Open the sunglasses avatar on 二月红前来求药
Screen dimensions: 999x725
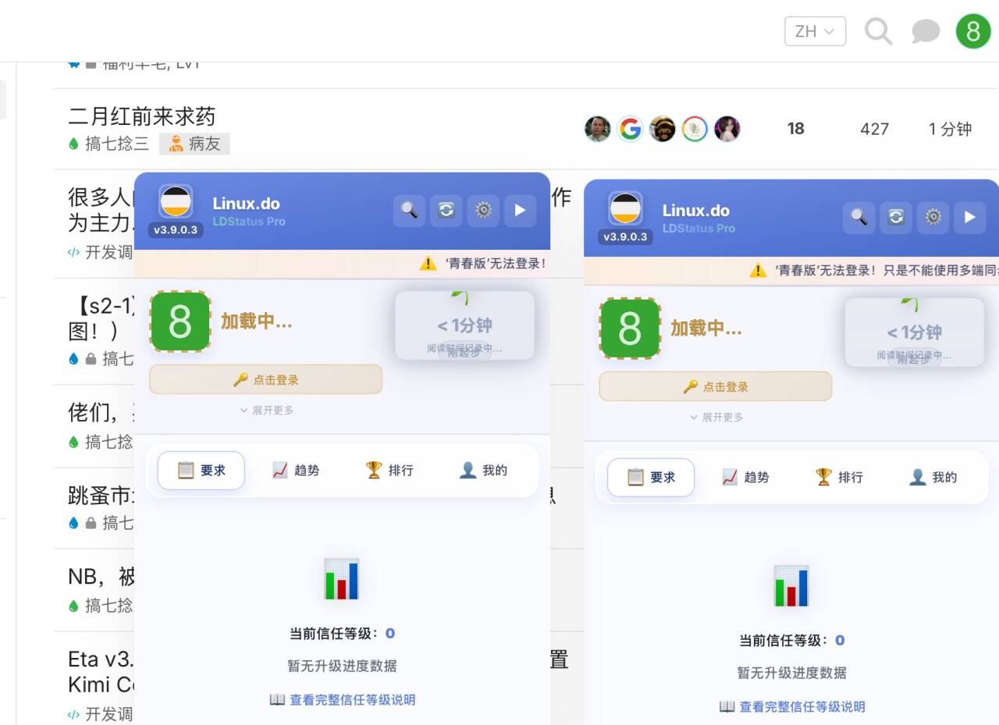coord(663,129)
